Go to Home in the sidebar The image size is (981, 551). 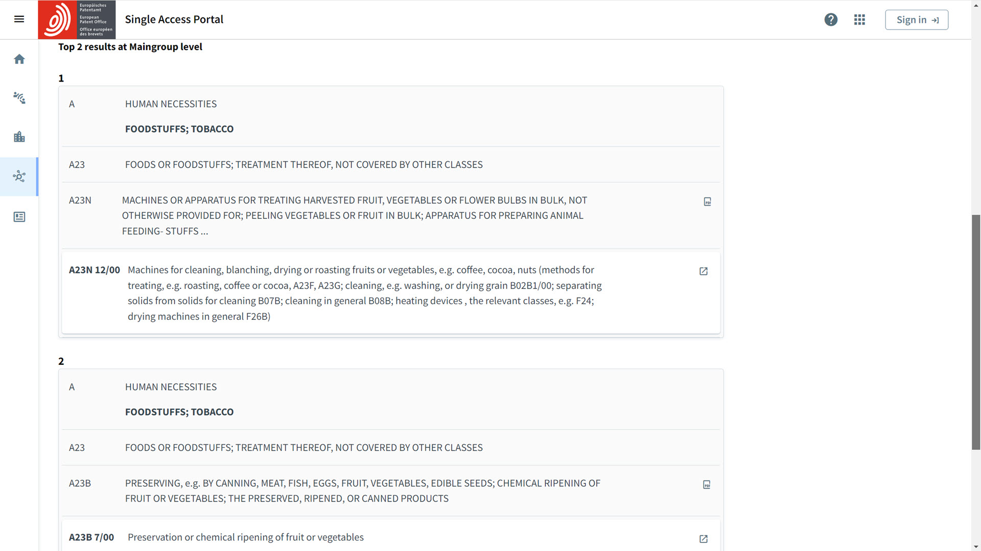(19, 59)
